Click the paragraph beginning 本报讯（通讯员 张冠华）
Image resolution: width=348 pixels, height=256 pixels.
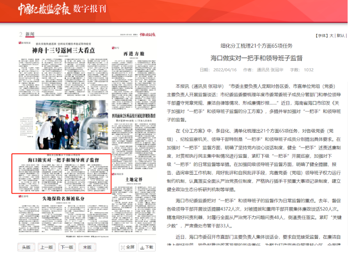pyautogui.click(x=254, y=103)
